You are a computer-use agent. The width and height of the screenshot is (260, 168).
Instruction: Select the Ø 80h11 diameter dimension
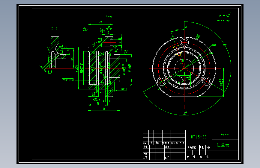(77, 68)
